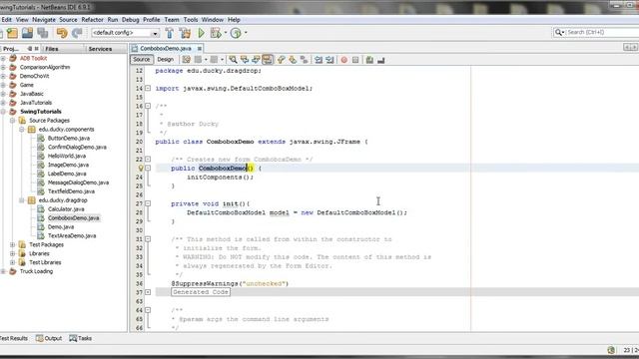Switch to the Services tab

(x=100, y=49)
